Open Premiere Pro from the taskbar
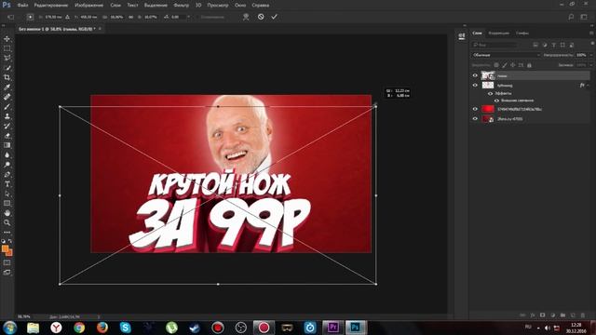The width and height of the screenshot is (596, 335). [333, 327]
